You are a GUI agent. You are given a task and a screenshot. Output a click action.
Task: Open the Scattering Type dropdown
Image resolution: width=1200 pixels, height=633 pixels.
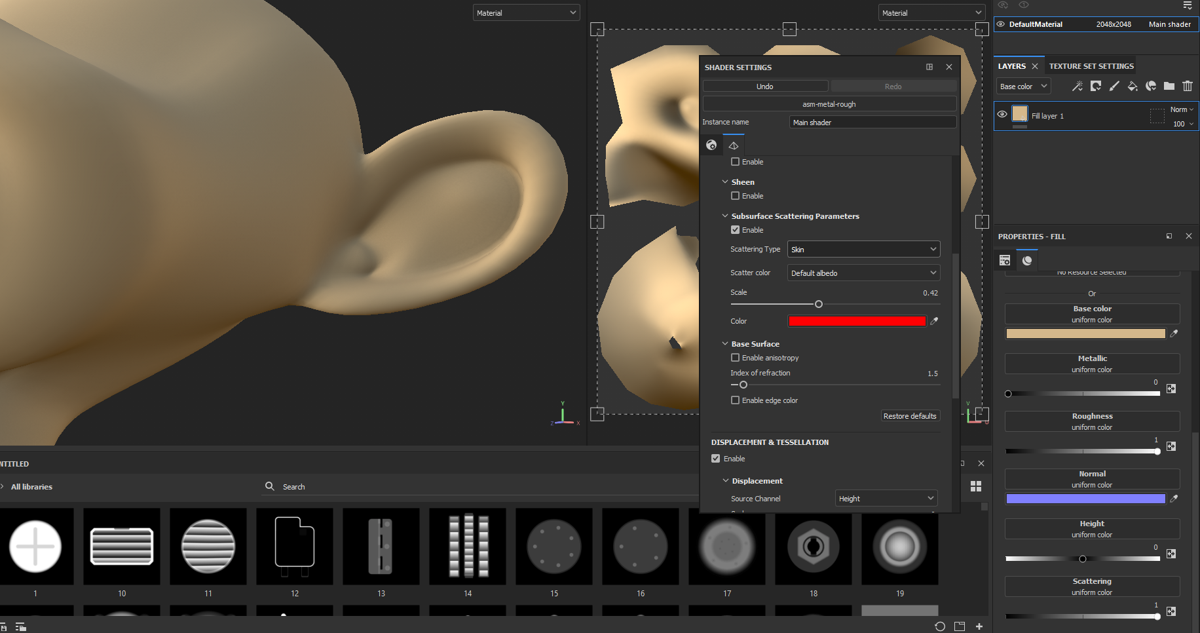[863, 249]
